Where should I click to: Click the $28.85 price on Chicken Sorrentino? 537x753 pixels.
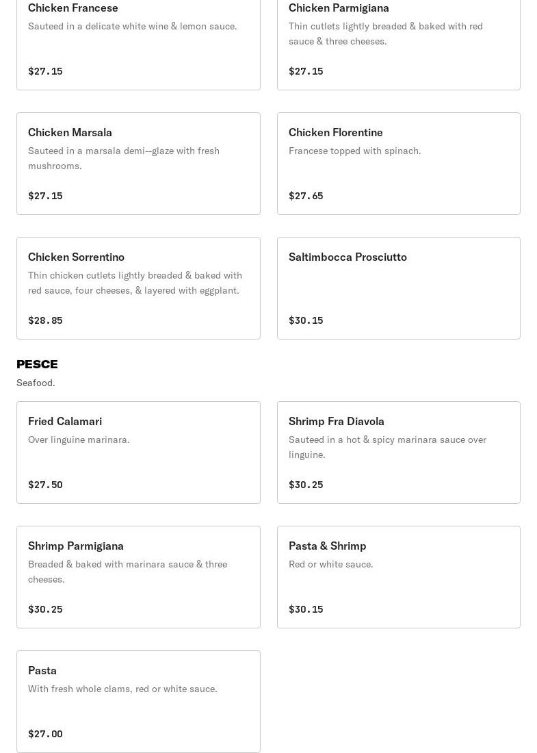coord(45,320)
